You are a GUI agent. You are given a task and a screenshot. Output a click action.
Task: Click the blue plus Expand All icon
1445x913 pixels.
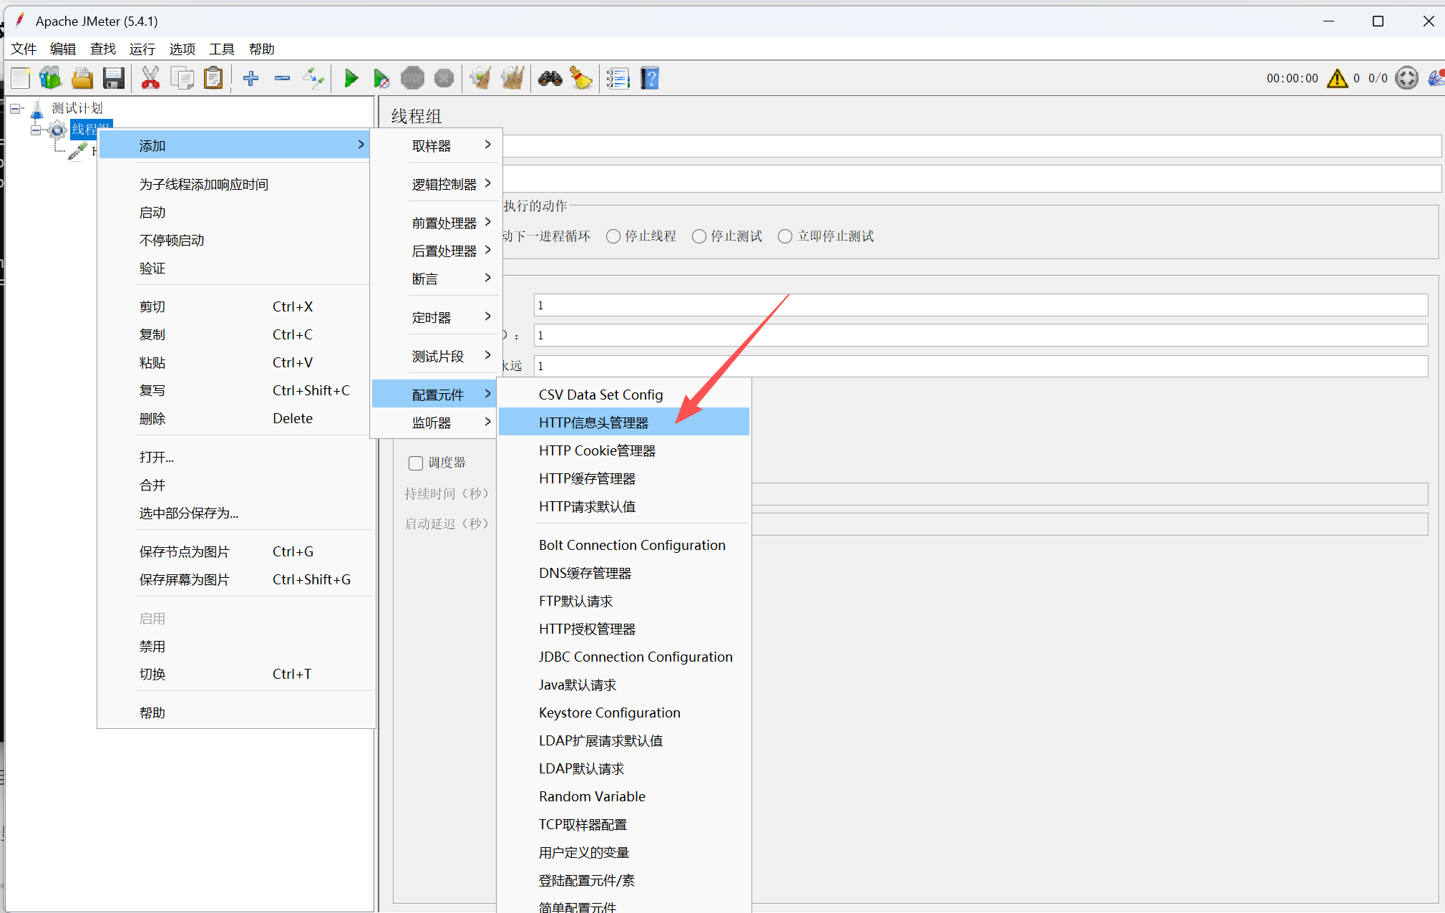[250, 78]
